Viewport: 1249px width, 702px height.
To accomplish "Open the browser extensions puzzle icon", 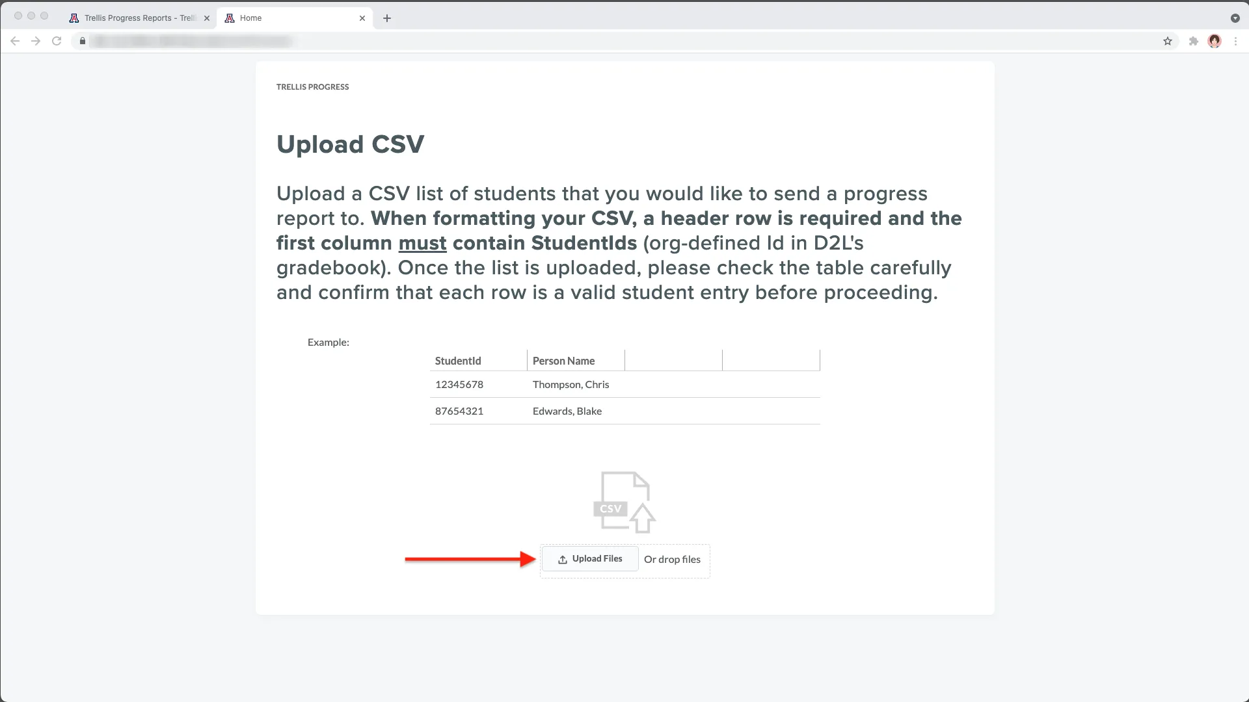I will [x=1193, y=41].
